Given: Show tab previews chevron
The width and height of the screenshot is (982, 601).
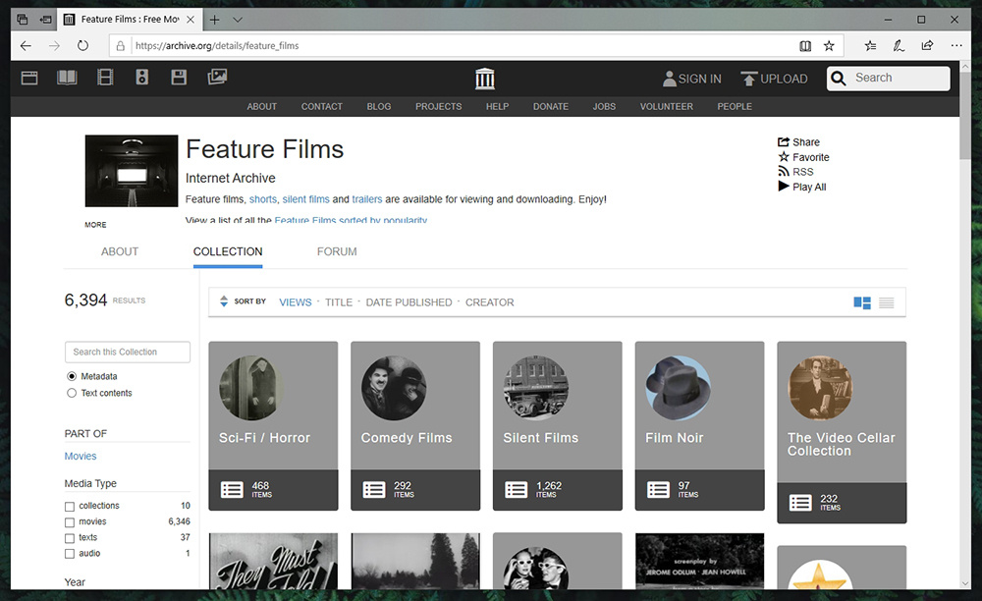Looking at the screenshot, I should coord(238,20).
